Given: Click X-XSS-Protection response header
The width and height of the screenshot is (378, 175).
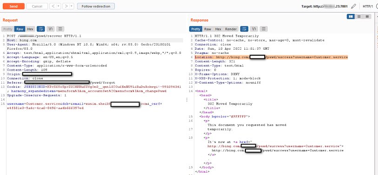Looking at the screenshot, I should pos(227,78).
